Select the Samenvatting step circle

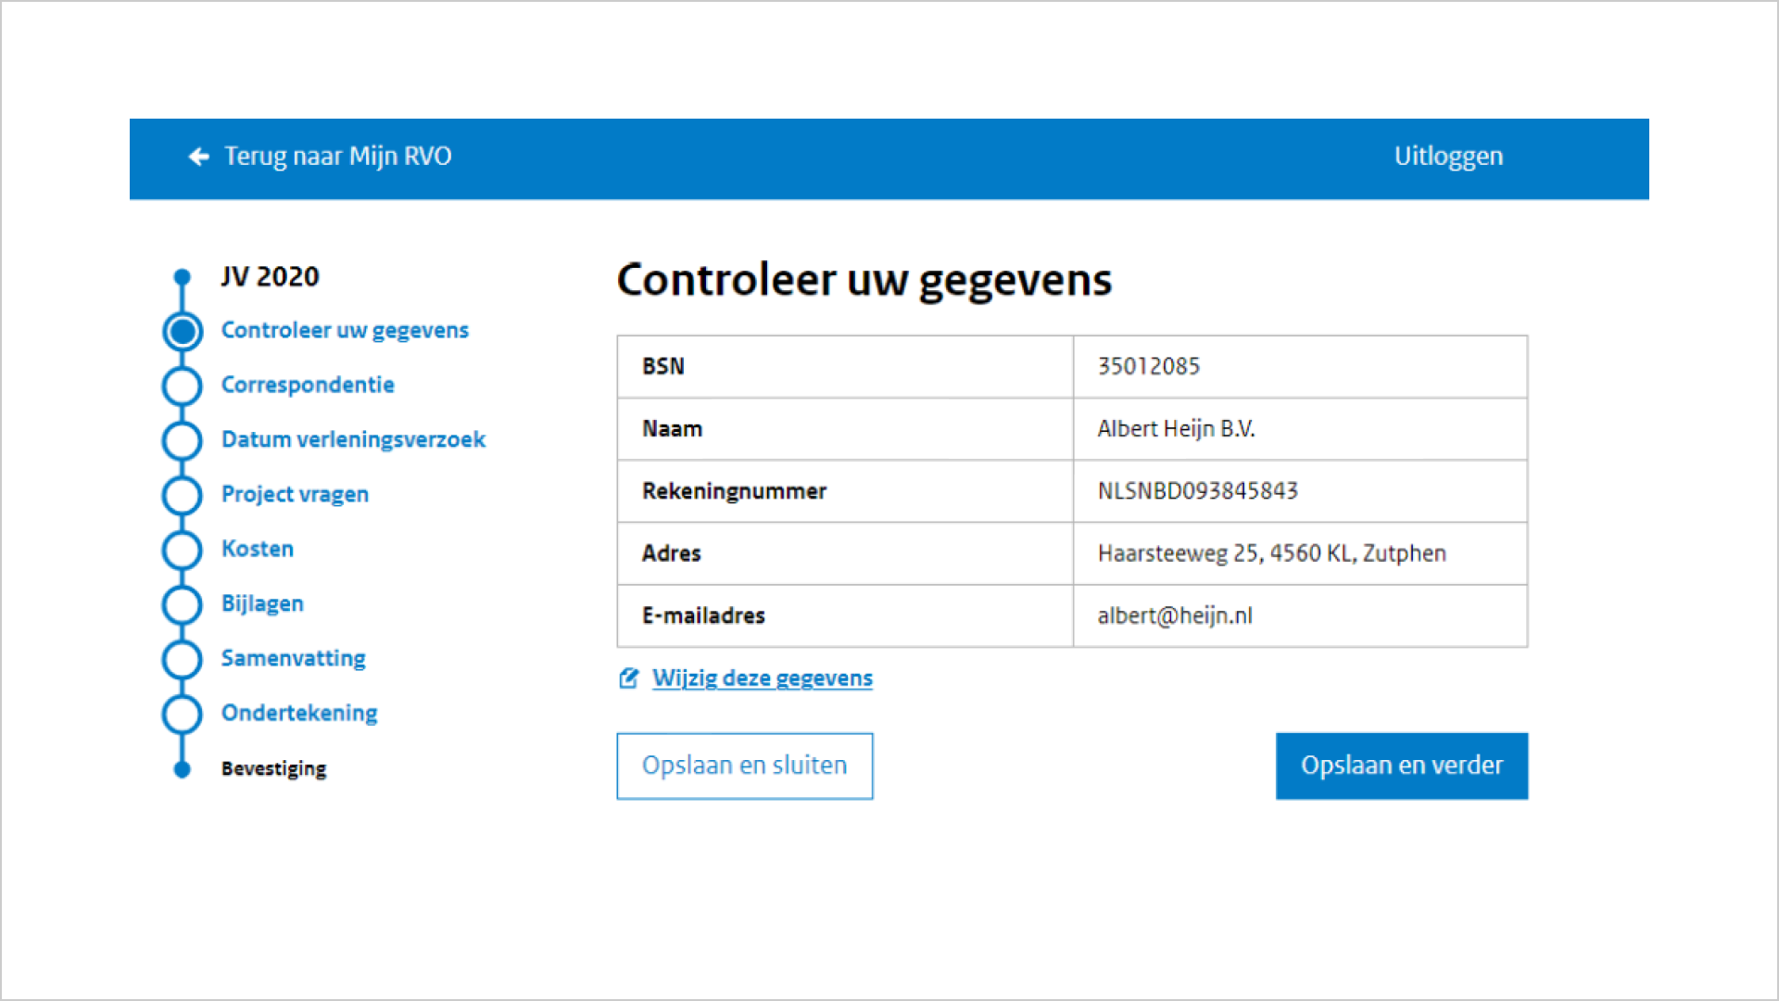(182, 659)
